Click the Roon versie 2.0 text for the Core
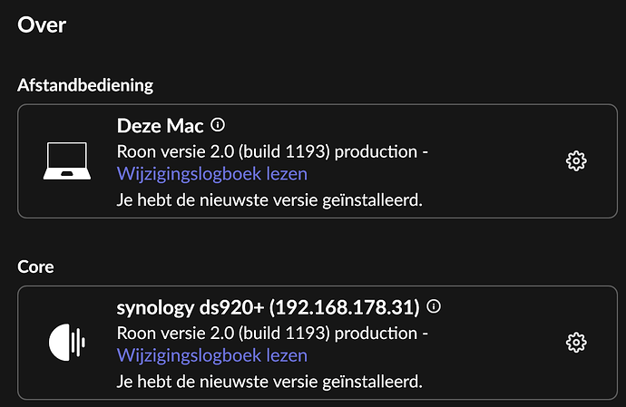The height and width of the screenshot is (407, 626). 175,334
